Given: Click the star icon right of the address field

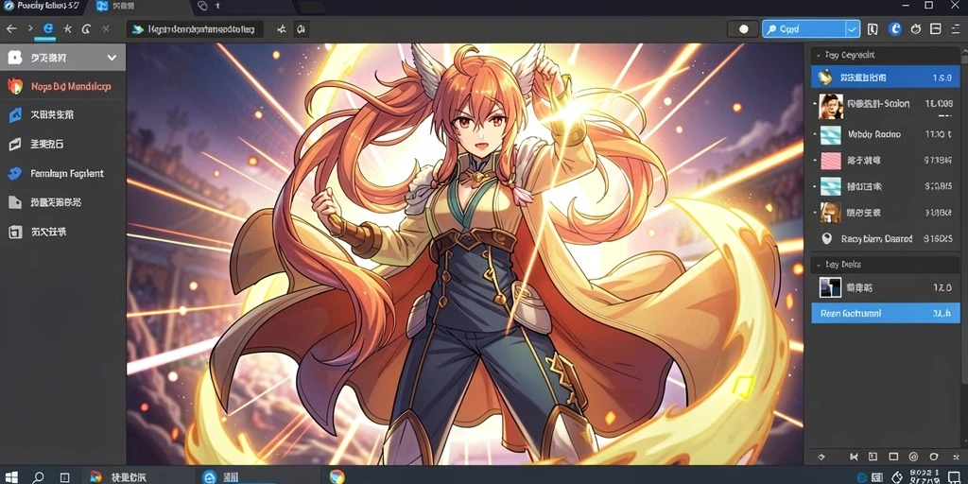Looking at the screenshot, I should click(282, 28).
